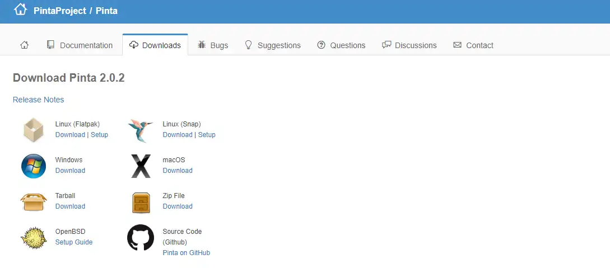Select the Downloads tab

[155, 45]
